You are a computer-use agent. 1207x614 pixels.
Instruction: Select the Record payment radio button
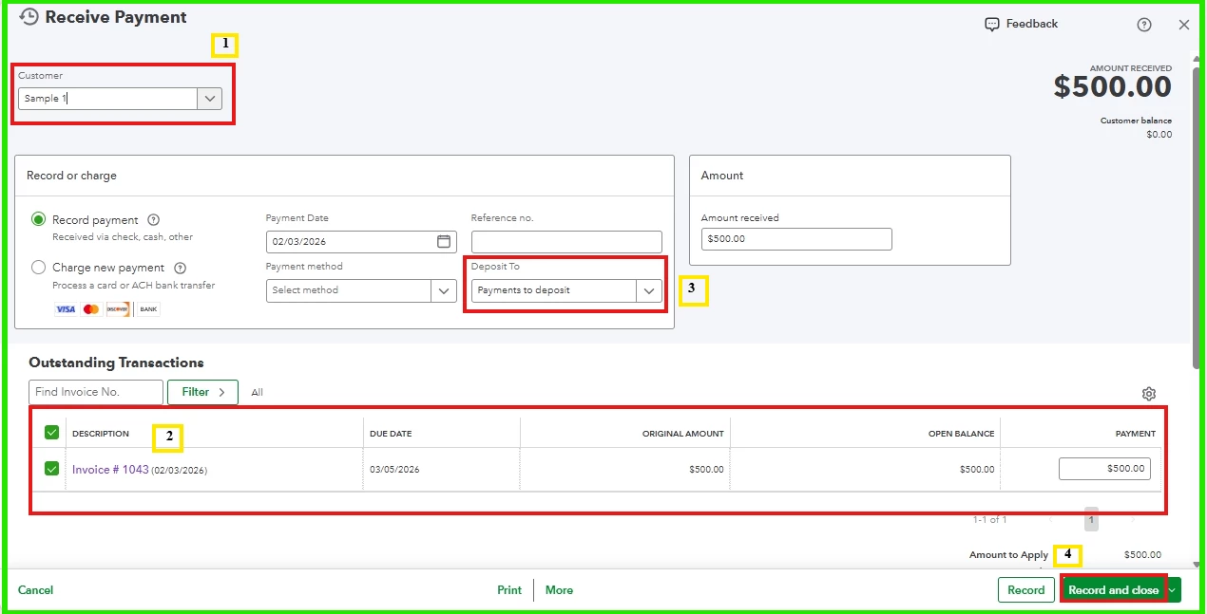tap(39, 219)
